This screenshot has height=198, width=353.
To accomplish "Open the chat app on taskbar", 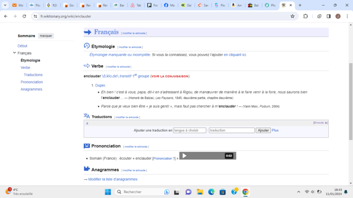I will pyautogui.click(x=189, y=192).
